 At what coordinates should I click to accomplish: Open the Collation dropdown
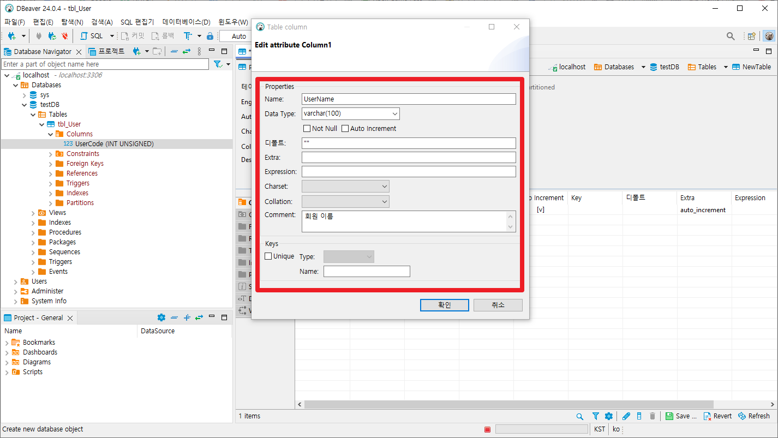tap(345, 202)
